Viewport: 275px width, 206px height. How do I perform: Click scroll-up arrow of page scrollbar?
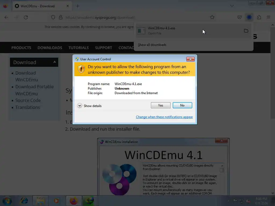[273, 25]
